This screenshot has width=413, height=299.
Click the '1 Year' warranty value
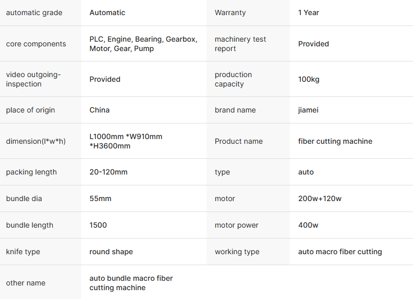(x=309, y=13)
